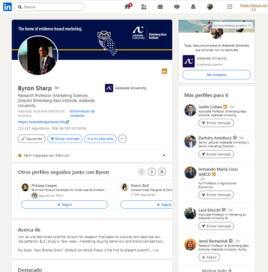This screenshot has height=272, width=268.
Task: Click Jenni Romaniuk's verified shield icon
Action: tap(230, 241)
